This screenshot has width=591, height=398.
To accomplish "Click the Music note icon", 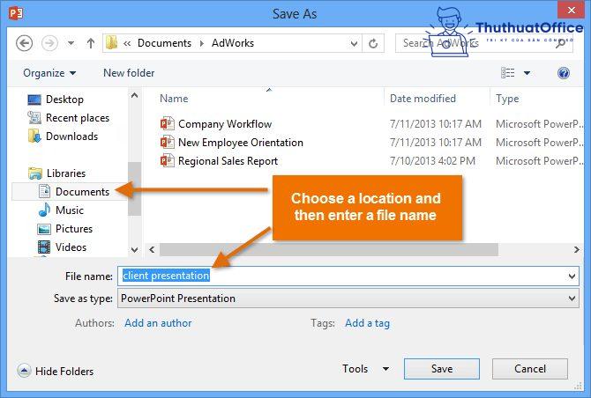I will [44, 210].
